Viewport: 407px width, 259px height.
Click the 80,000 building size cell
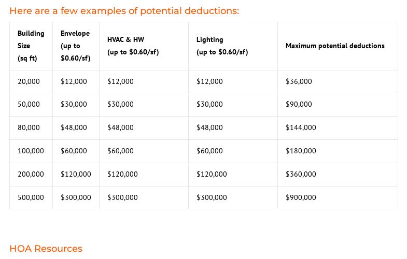point(31,128)
